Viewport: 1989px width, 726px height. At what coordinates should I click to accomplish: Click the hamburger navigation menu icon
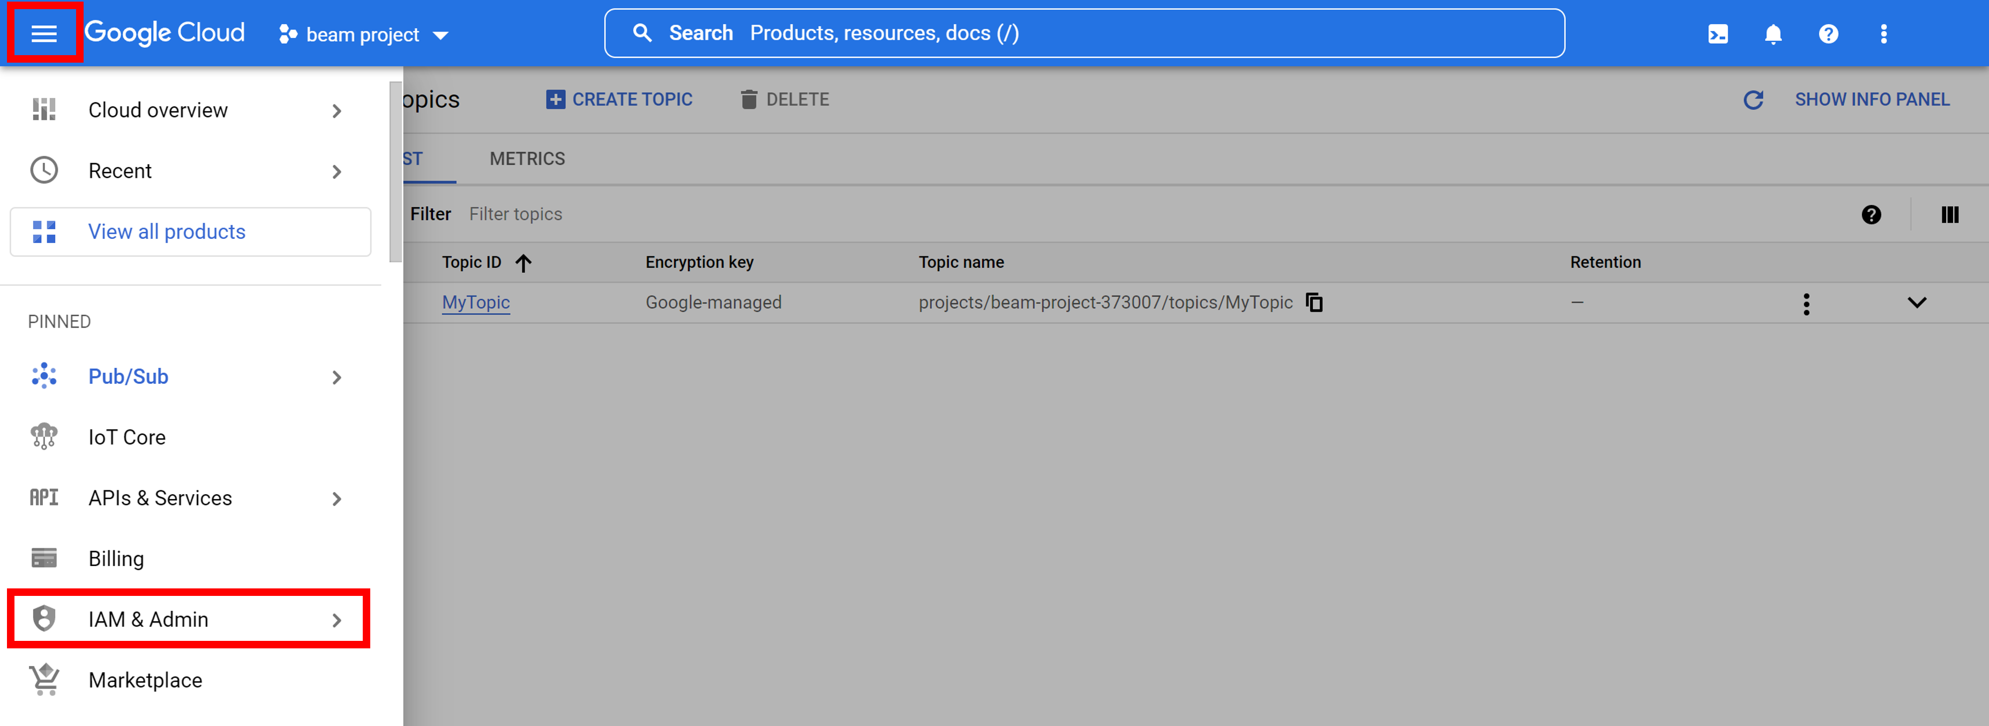pos(44,33)
